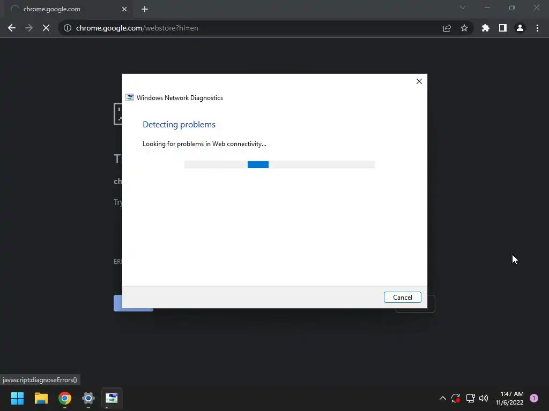Open File Explorer from the taskbar
The image size is (549, 411).
coord(41,398)
